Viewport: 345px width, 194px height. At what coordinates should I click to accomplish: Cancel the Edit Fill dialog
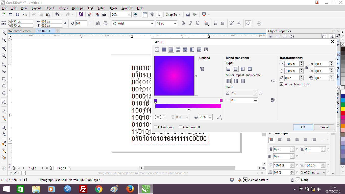[x=324, y=127]
